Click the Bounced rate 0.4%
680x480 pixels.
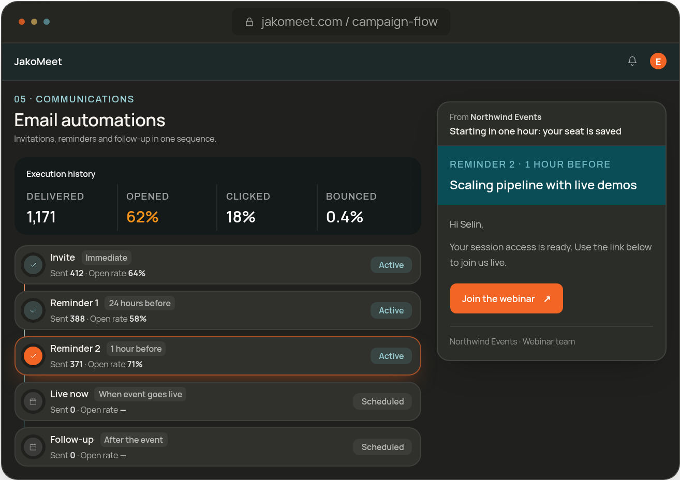click(x=345, y=217)
